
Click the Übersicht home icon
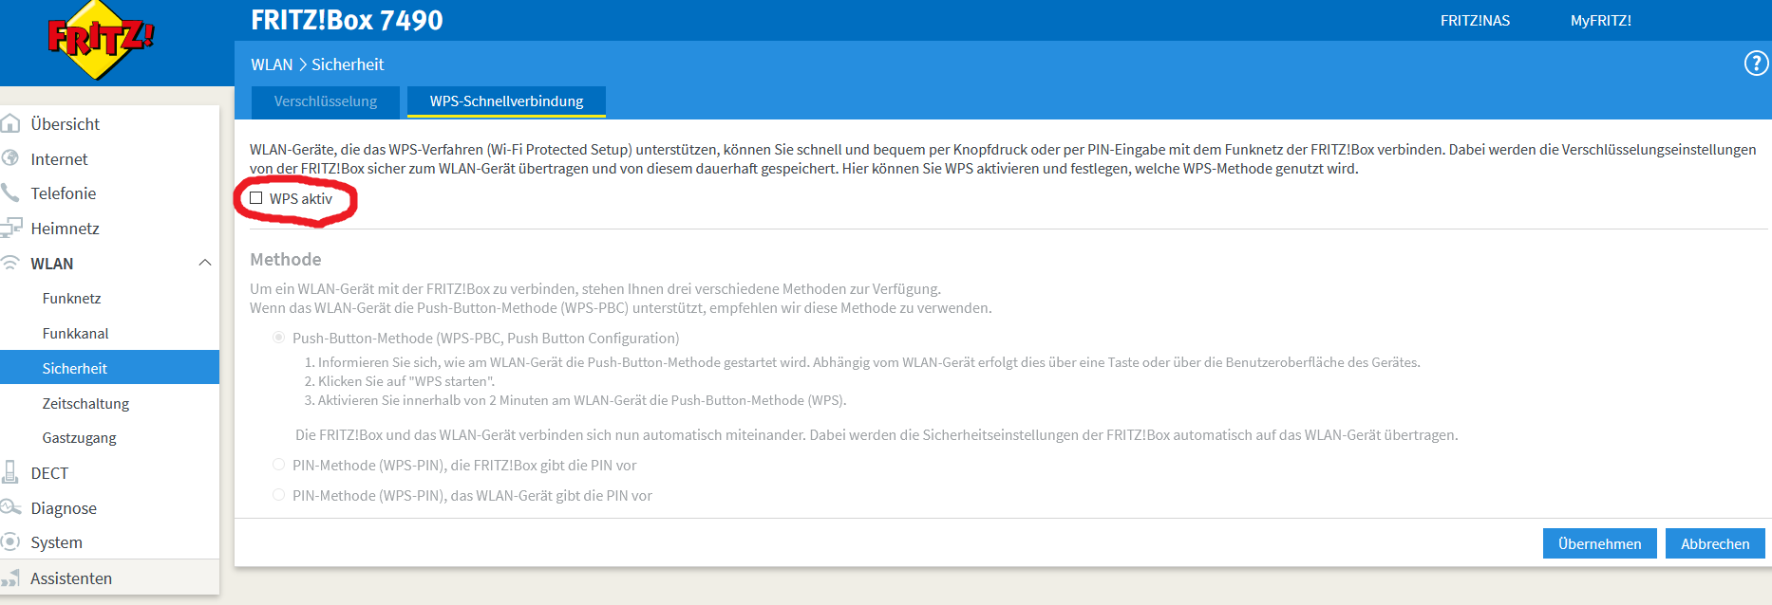pos(10,123)
